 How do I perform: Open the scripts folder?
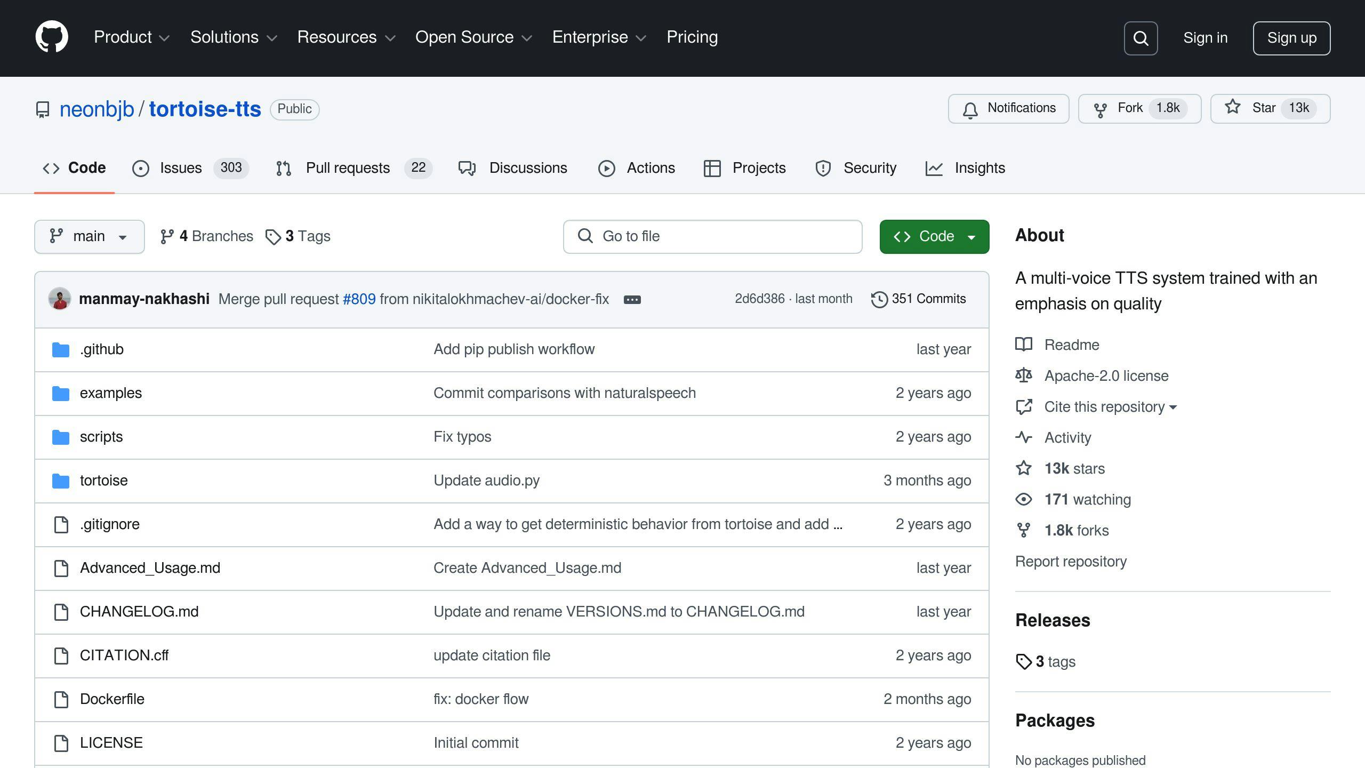101,437
